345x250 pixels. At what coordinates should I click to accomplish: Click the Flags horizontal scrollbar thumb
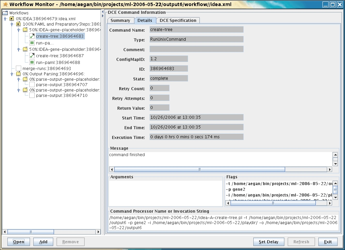pyautogui.click(x=273, y=203)
